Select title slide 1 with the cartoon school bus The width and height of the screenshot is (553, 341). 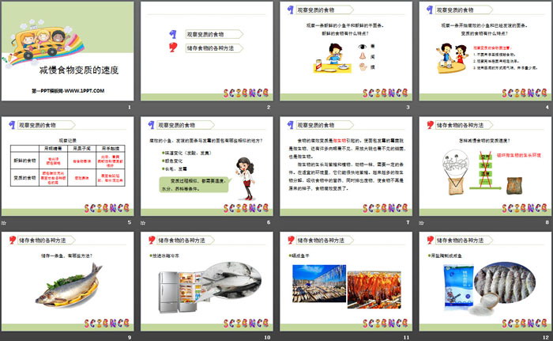[67, 51]
